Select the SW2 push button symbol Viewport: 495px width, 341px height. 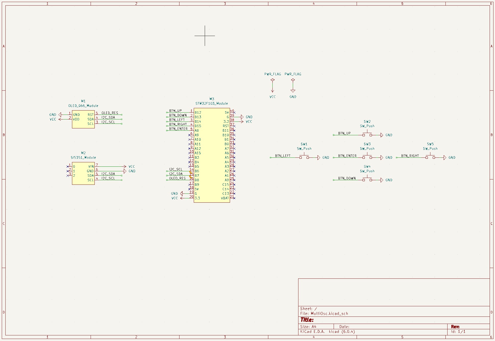pyautogui.click(x=367, y=134)
